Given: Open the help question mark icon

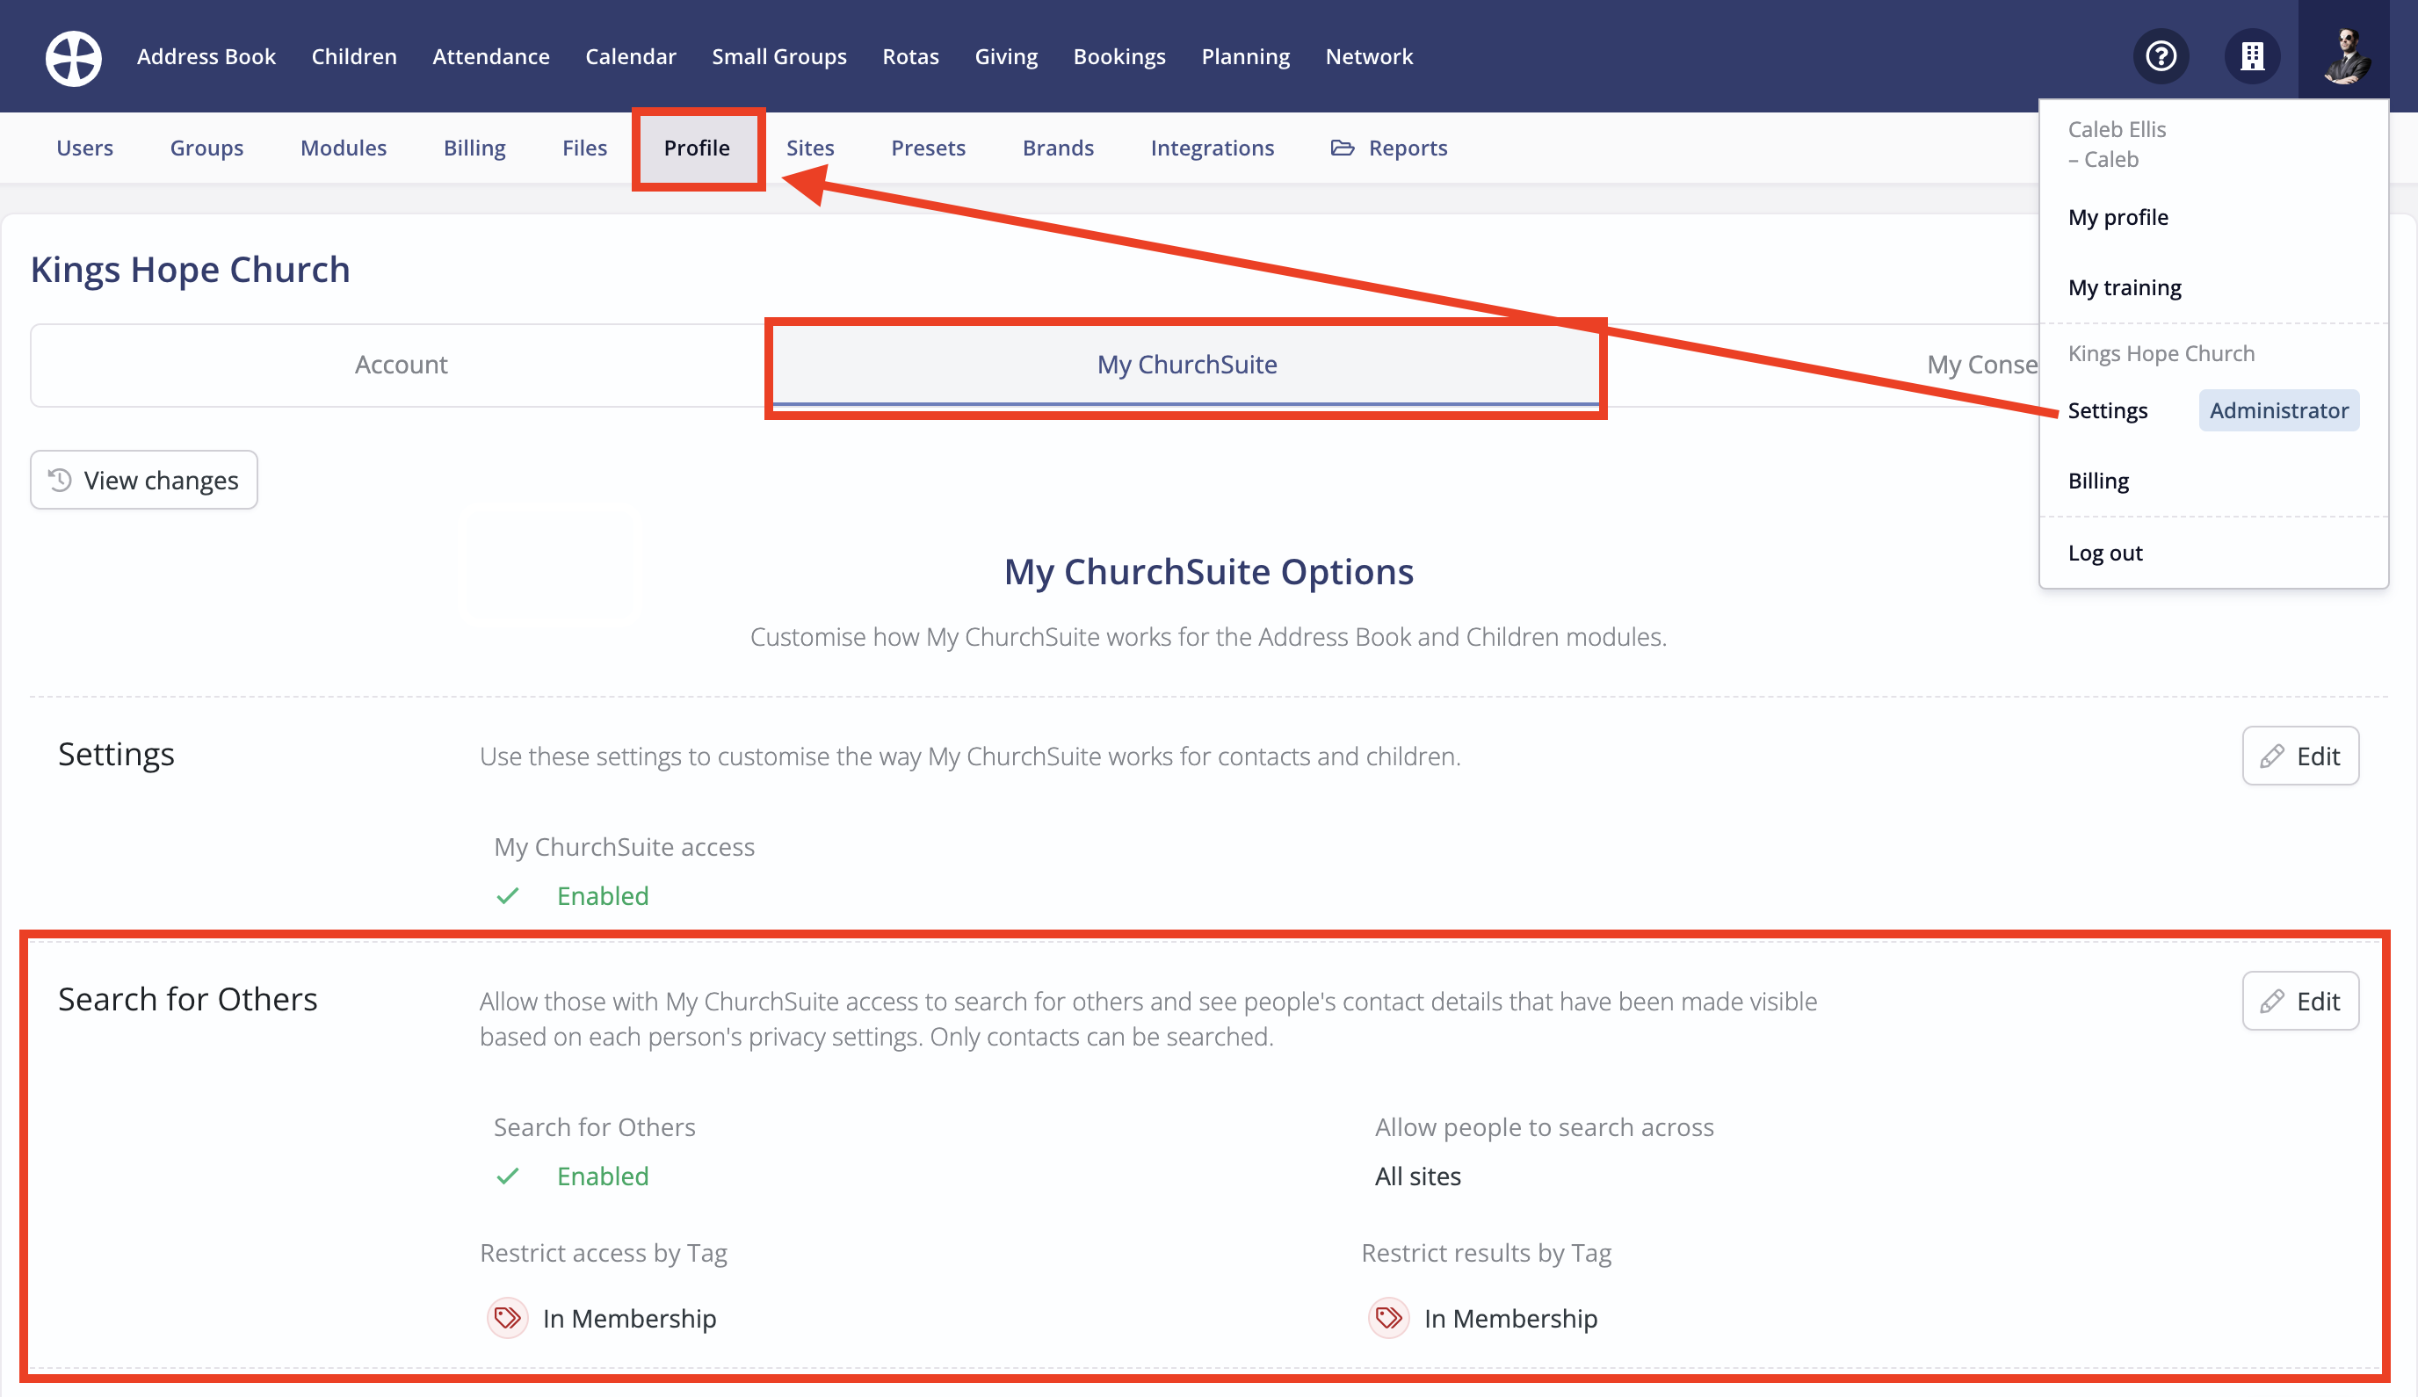Looking at the screenshot, I should pyautogui.click(x=2160, y=56).
